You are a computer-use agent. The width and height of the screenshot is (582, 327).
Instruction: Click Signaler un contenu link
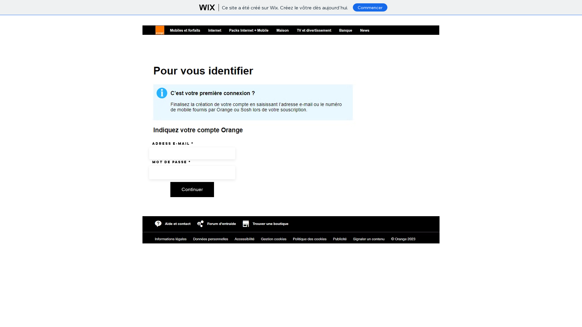pos(369,239)
